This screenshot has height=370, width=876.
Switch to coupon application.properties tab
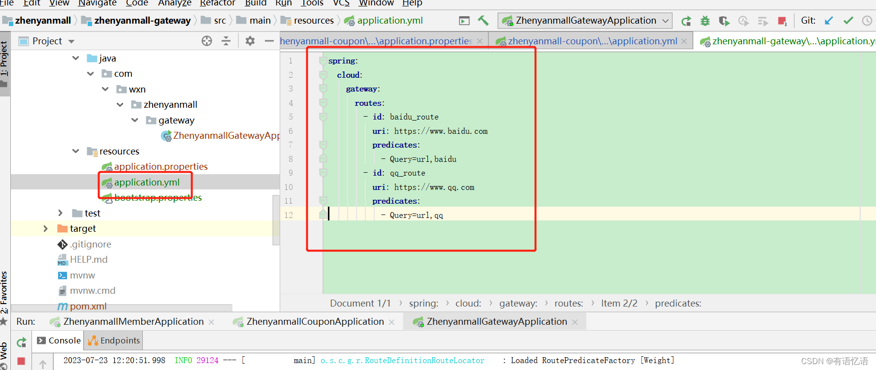point(376,41)
